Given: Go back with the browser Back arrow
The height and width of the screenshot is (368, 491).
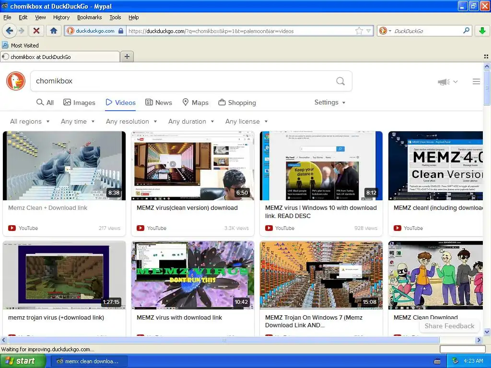Looking at the screenshot, I should (10, 31).
